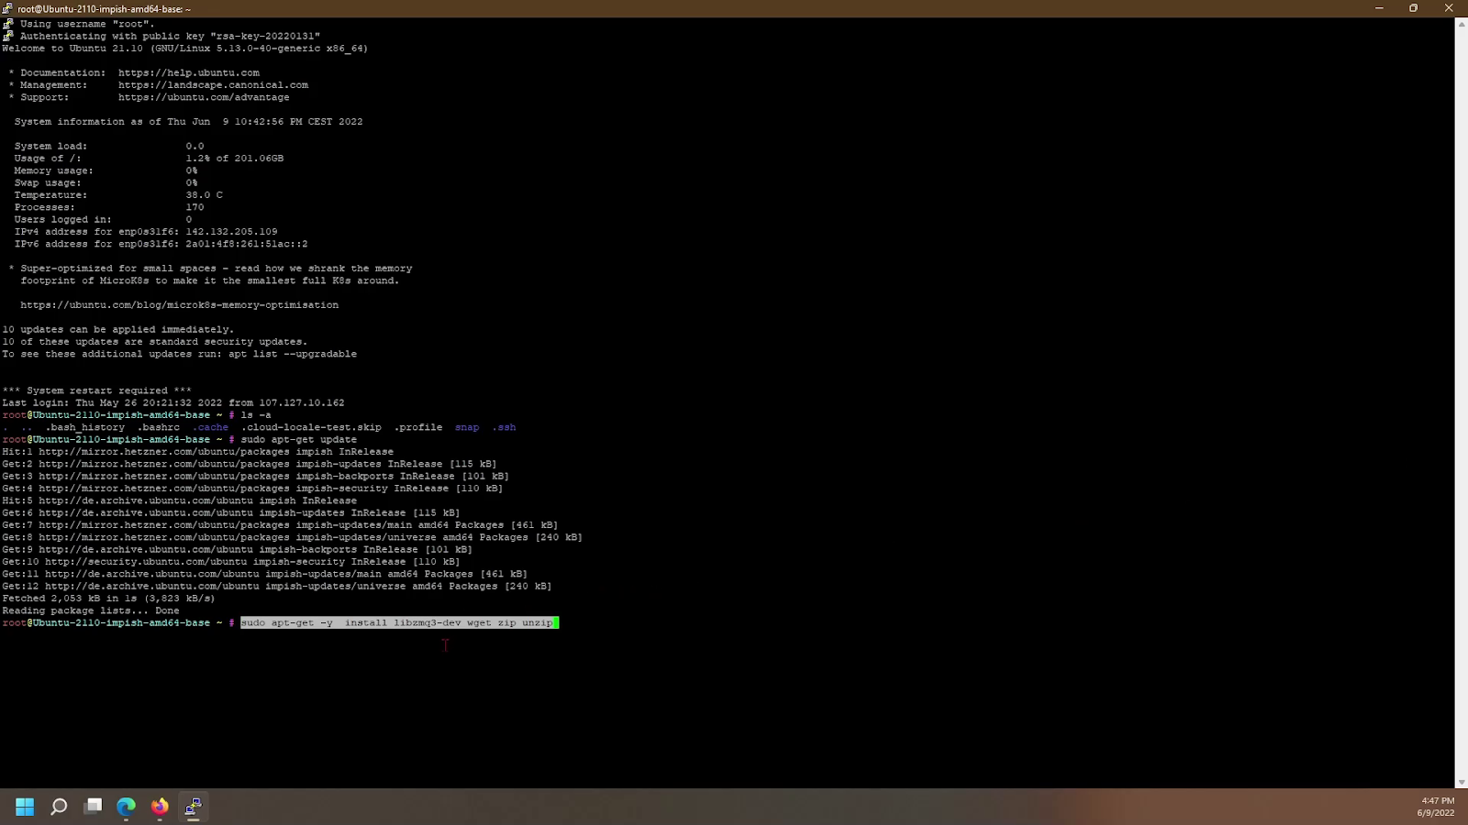Minimize the PuTTY terminal window
Image resolution: width=1468 pixels, height=825 pixels.
[x=1379, y=8]
